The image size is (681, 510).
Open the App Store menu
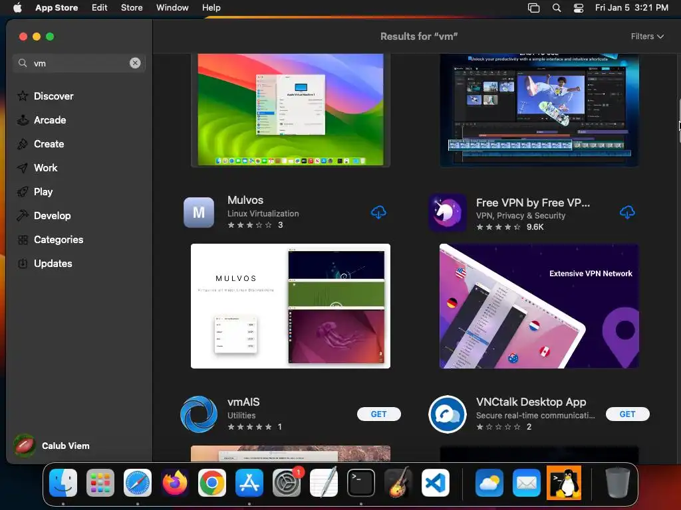click(57, 7)
